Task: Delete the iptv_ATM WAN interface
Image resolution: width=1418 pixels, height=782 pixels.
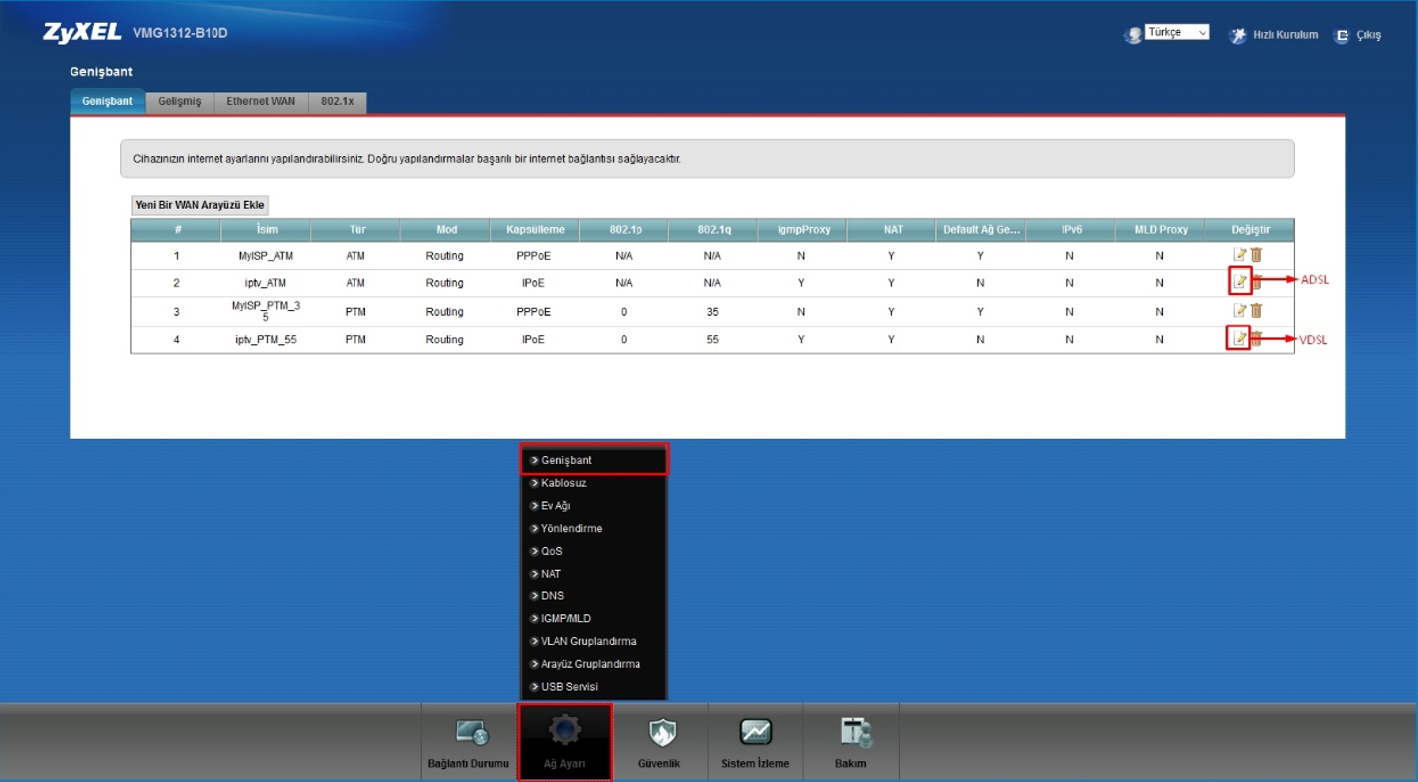Action: (1256, 282)
